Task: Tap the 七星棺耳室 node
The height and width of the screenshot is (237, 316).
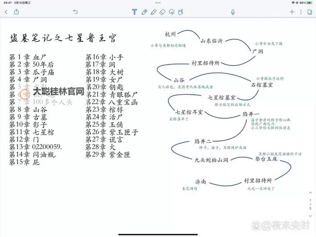Action: tap(189, 112)
